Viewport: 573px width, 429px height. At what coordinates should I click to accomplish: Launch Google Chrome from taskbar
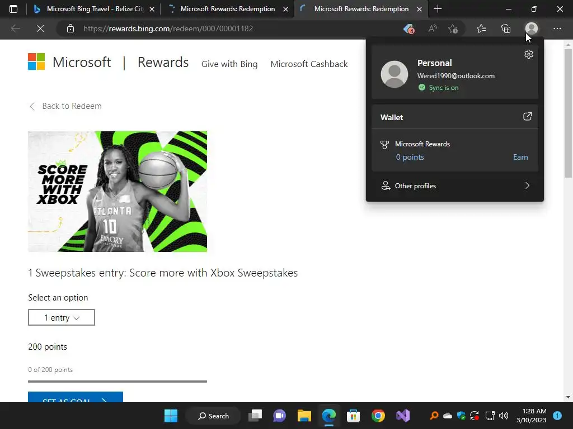[x=378, y=416]
